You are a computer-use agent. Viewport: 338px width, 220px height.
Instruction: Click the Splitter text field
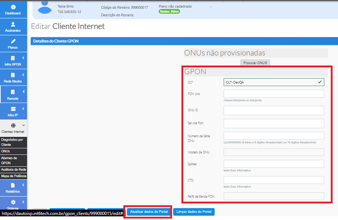coord(273,164)
